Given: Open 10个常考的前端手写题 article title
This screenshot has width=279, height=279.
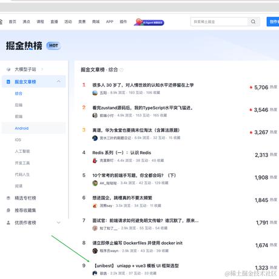Looking at the screenshot, I should (x=134, y=175).
